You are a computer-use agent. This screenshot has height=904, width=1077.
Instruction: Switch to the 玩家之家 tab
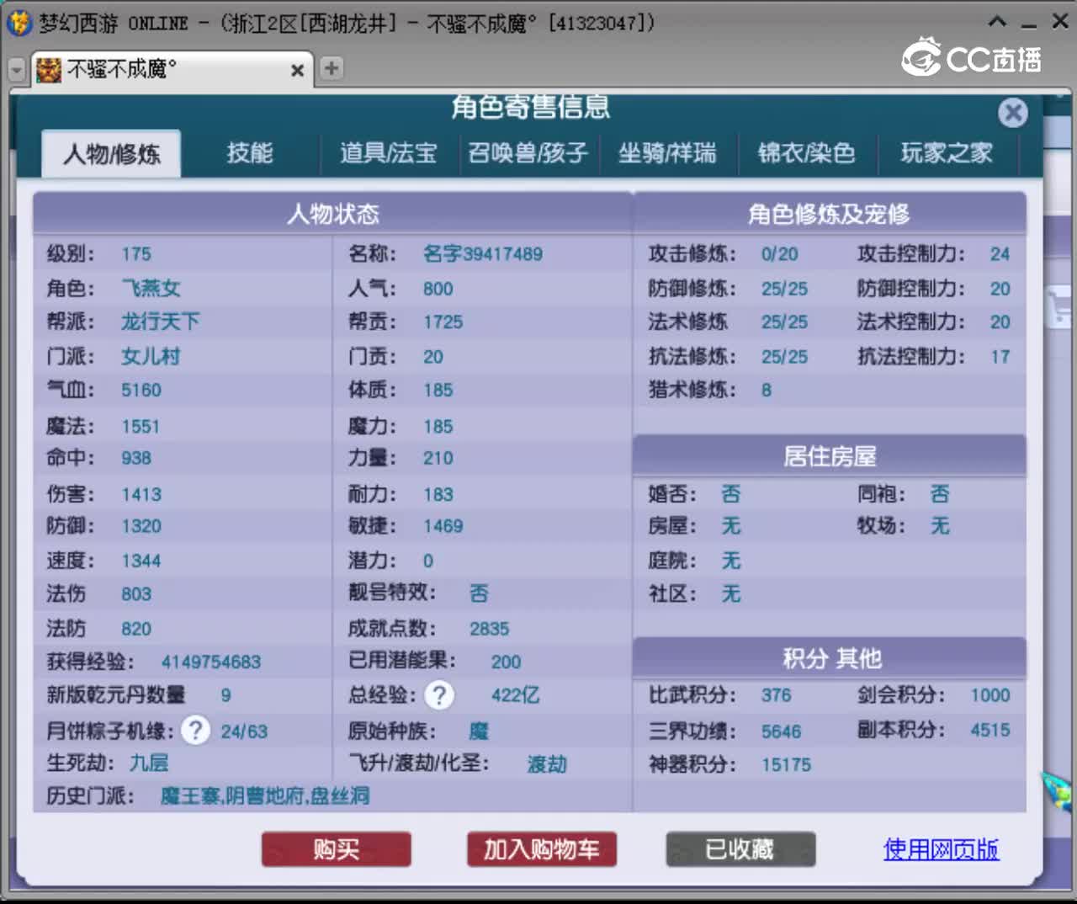click(947, 152)
